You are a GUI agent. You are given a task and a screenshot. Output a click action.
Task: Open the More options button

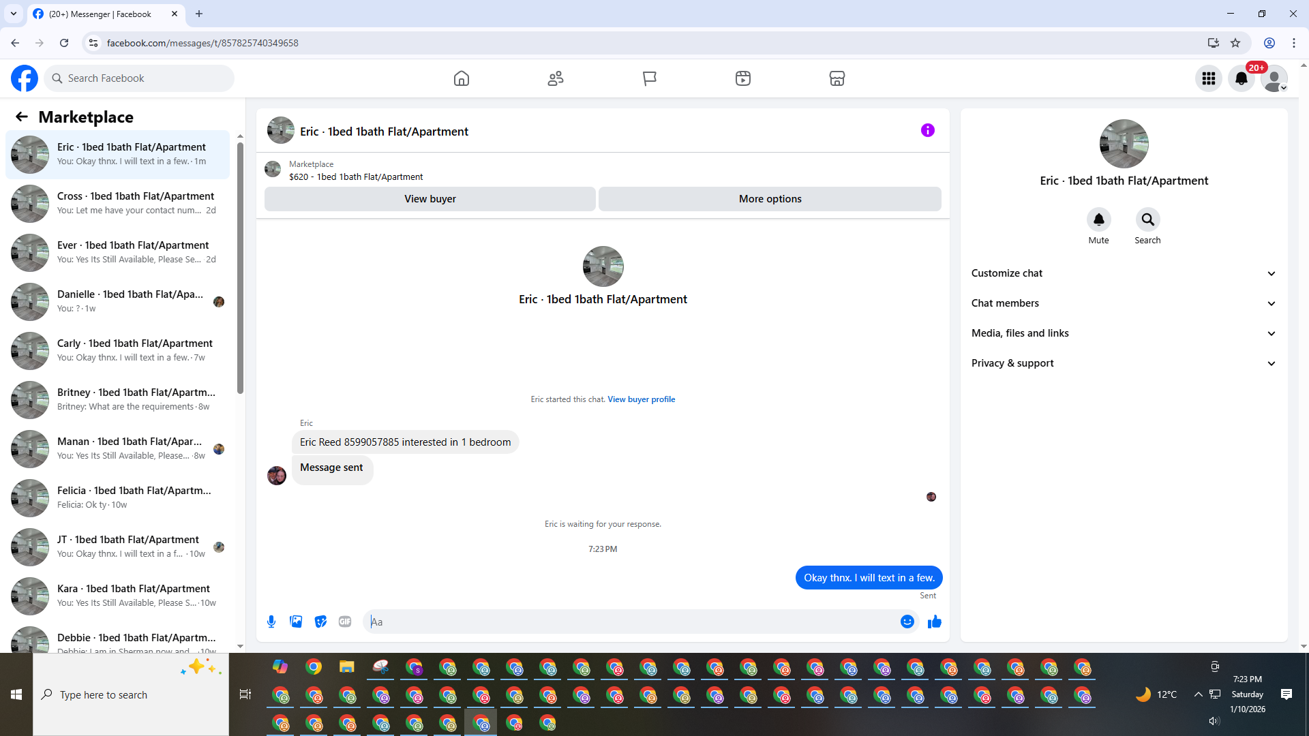tap(770, 199)
